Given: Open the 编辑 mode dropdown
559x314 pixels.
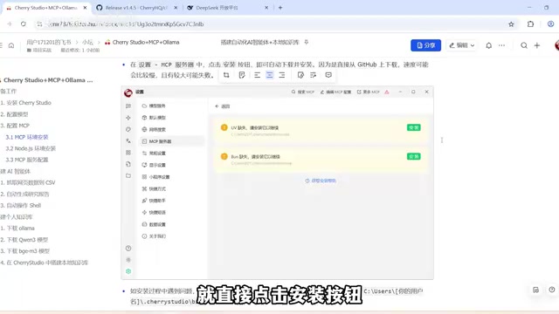Looking at the screenshot, I should pyautogui.click(x=462, y=45).
